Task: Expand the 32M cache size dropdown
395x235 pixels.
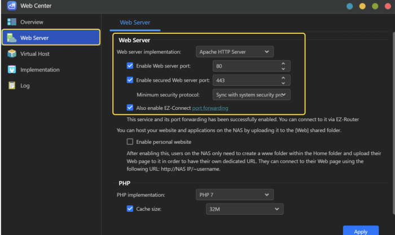Action: tap(244, 209)
